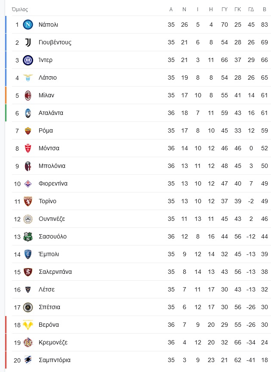The width and height of the screenshot is (271, 372).
Task: Click the Verona yellow crest icon
Action: [x=28, y=325]
